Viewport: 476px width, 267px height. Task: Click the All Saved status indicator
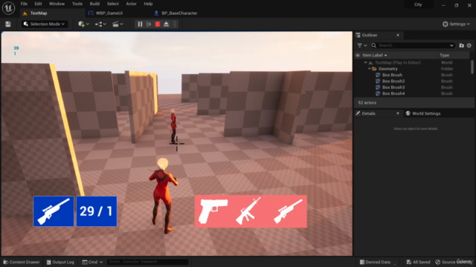click(418, 262)
